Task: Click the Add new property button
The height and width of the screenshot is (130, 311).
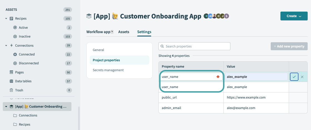Action: pyautogui.click(x=289, y=46)
